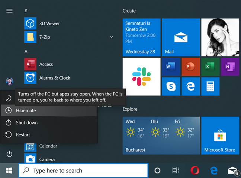This screenshot has width=241, height=178.
Task: Open Mail from the taskbar
Action: tap(233, 171)
